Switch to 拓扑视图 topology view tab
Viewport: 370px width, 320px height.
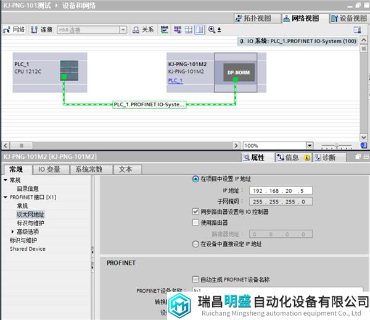coord(257,18)
